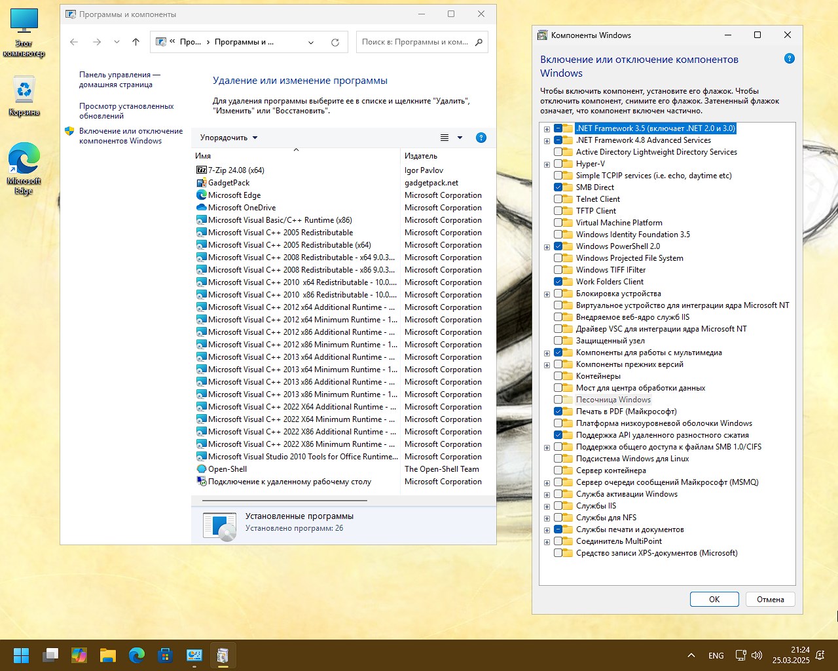This screenshot has width=838, height=671.
Task: Open Microsoft Store from the taskbar
Action: point(165,655)
